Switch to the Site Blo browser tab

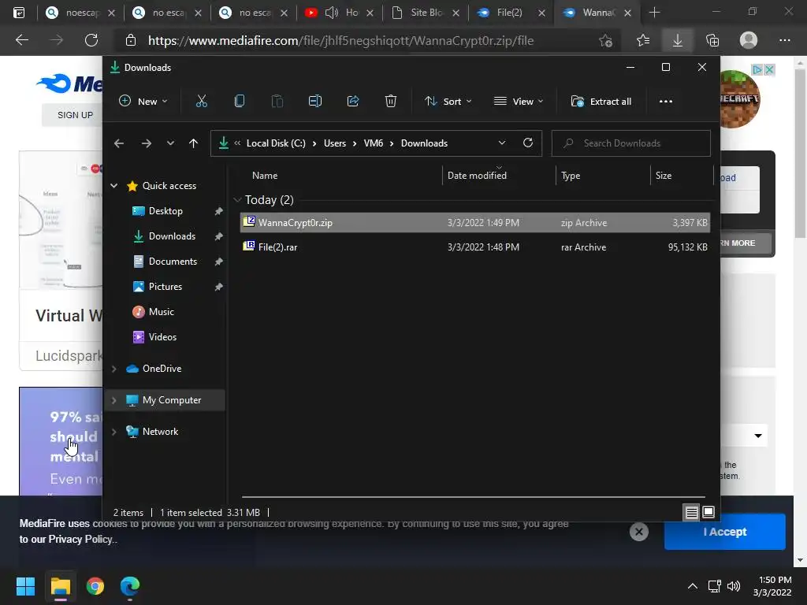[x=426, y=13]
